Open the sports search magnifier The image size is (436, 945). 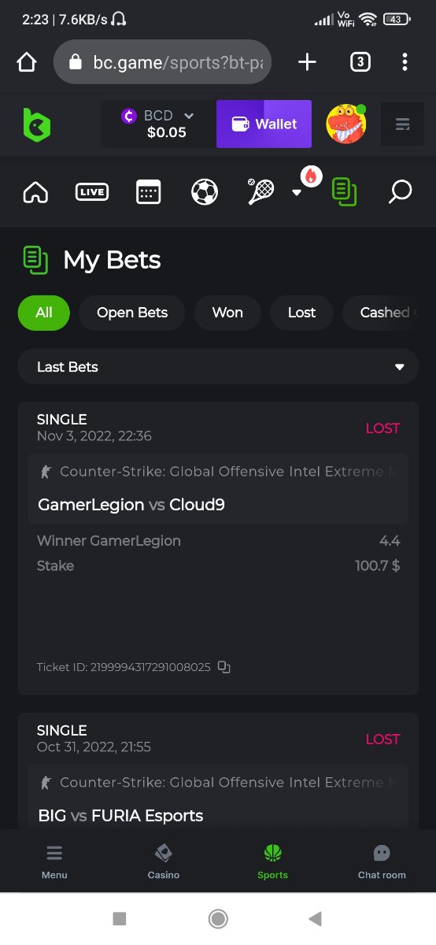(x=400, y=191)
